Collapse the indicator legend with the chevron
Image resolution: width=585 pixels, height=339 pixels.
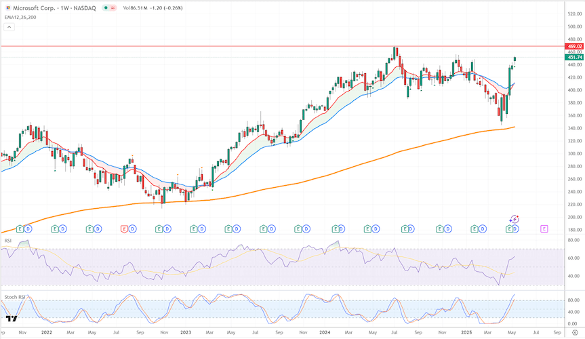coord(9,27)
